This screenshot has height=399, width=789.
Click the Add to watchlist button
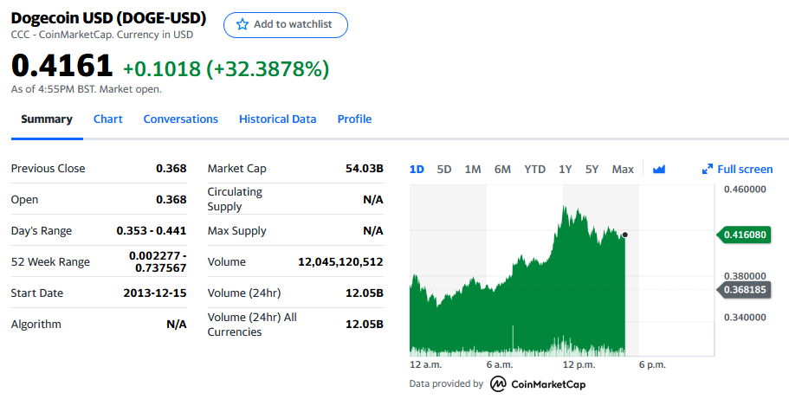click(x=285, y=24)
